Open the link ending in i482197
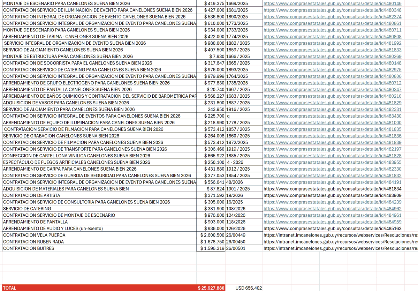Viewport: 418px width, 291px height. (333, 149)
